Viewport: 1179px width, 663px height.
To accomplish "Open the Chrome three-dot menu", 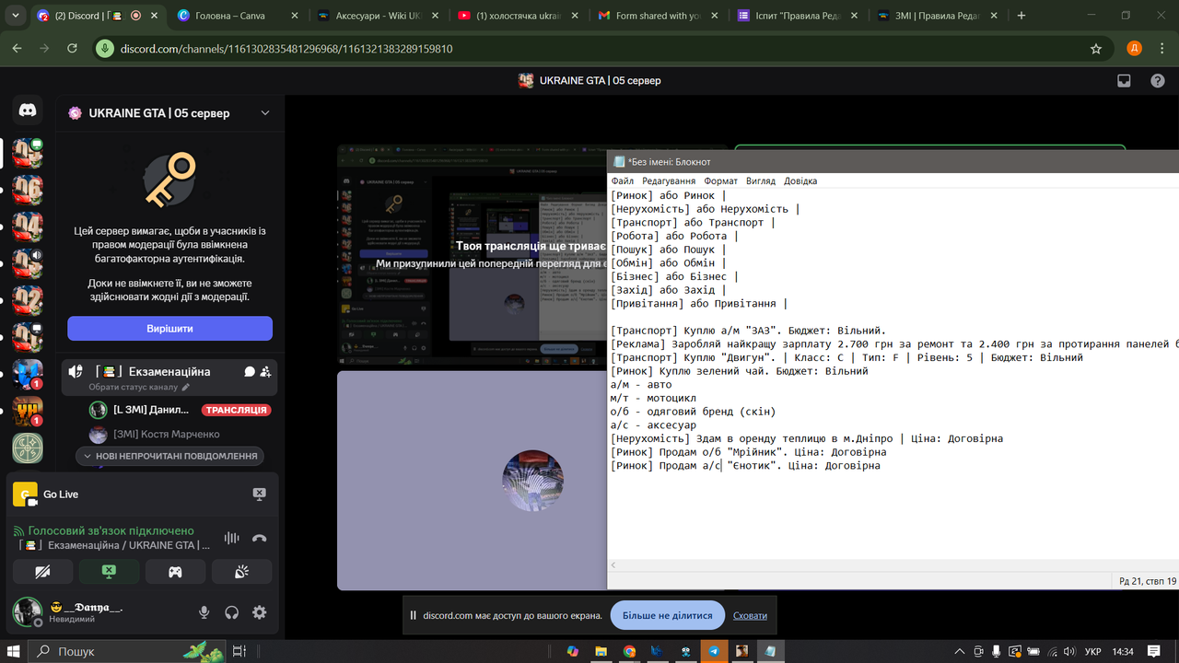I will [1161, 49].
